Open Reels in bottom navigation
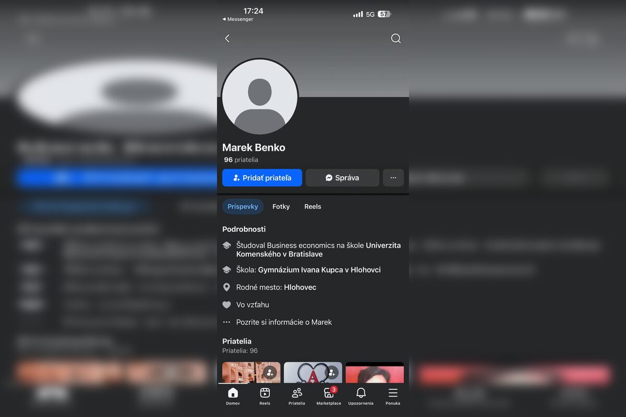626x417 pixels. (x=265, y=396)
